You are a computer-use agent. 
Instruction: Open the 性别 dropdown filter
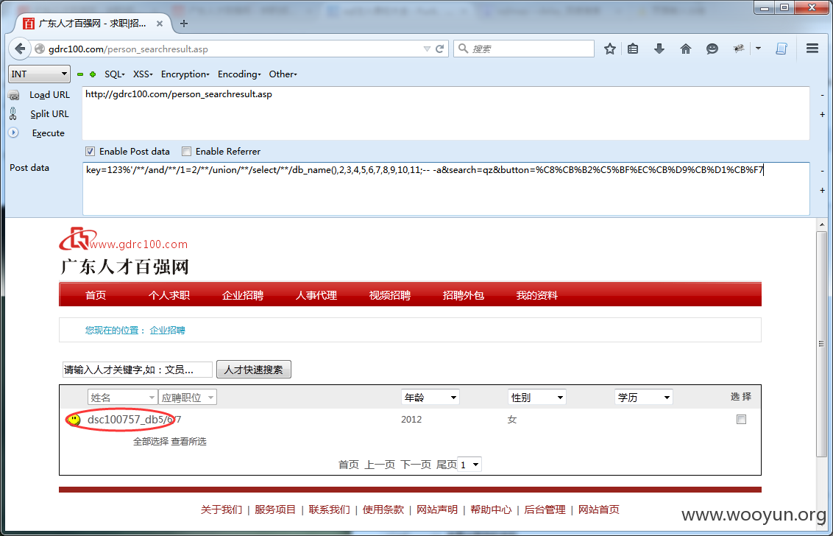point(537,398)
